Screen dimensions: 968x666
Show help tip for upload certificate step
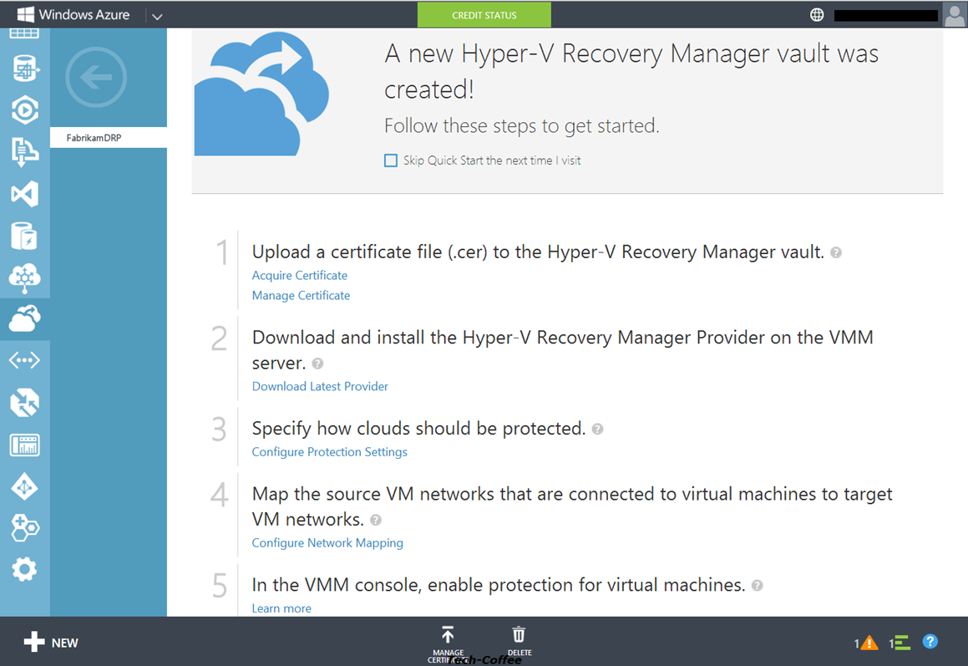click(x=836, y=252)
